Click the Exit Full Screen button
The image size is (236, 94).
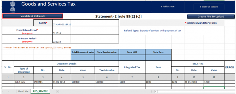[x=209, y=7]
